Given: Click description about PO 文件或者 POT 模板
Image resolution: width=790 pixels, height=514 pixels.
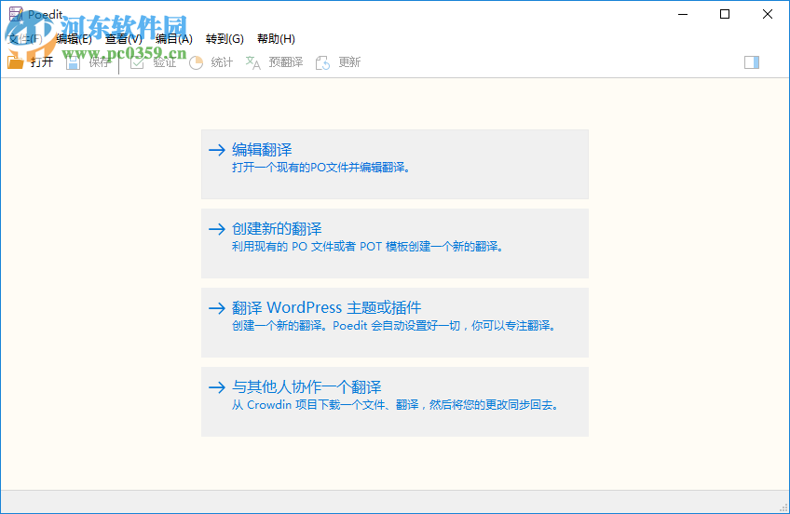Looking at the screenshot, I should (x=368, y=247).
